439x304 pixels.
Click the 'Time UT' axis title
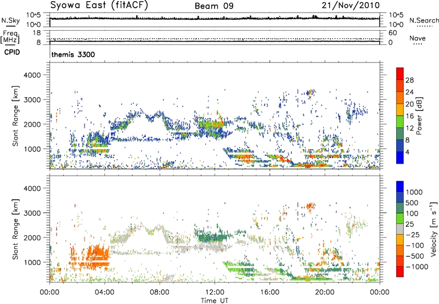click(x=215, y=301)
